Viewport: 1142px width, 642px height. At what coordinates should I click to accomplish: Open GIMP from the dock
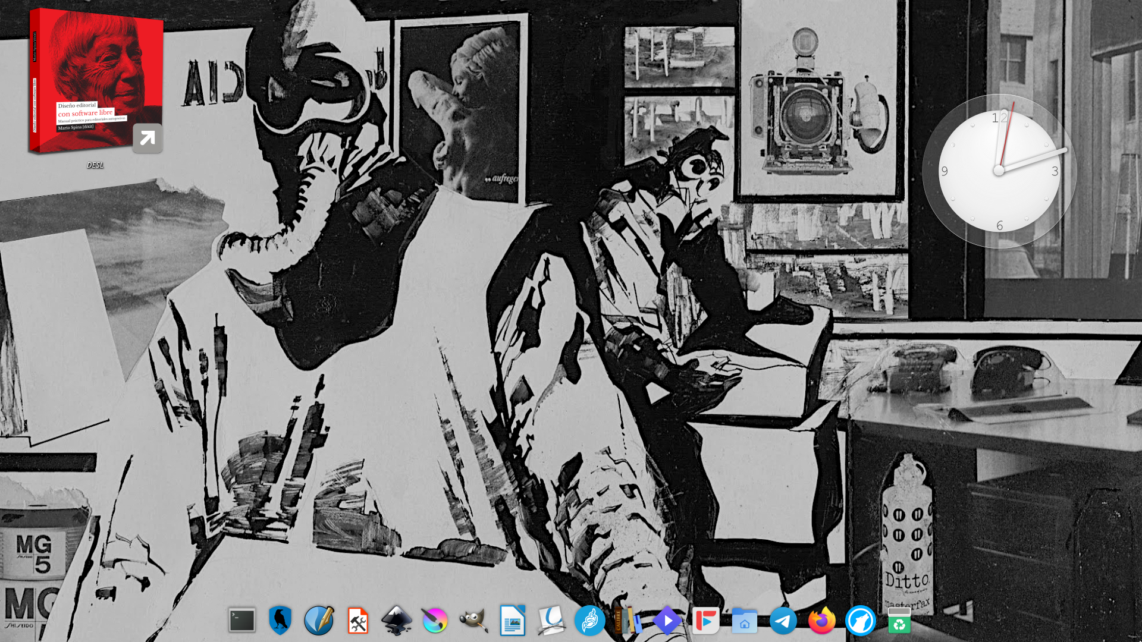click(x=473, y=621)
